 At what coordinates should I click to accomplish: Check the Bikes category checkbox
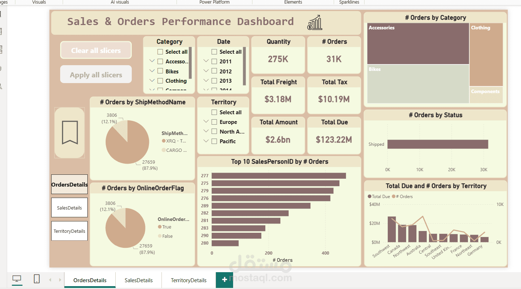tap(160, 71)
